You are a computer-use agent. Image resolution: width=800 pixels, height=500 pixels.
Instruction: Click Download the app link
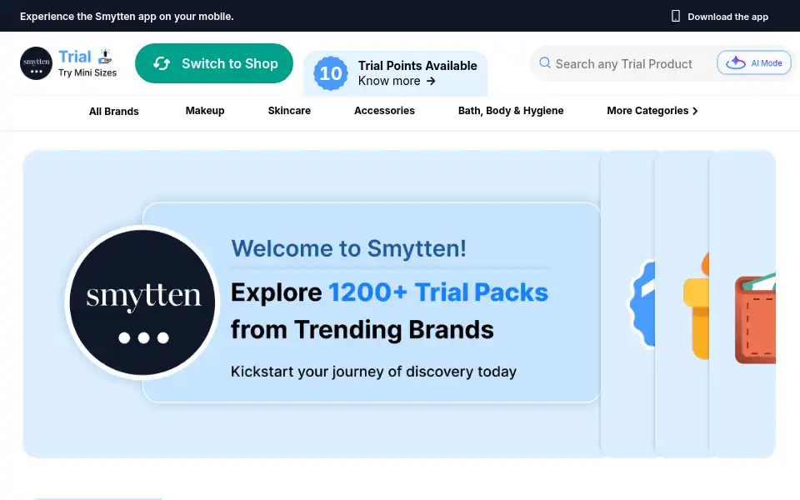(x=720, y=17)
